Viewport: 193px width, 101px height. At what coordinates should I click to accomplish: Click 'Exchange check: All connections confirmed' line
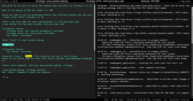pos(30,33)
